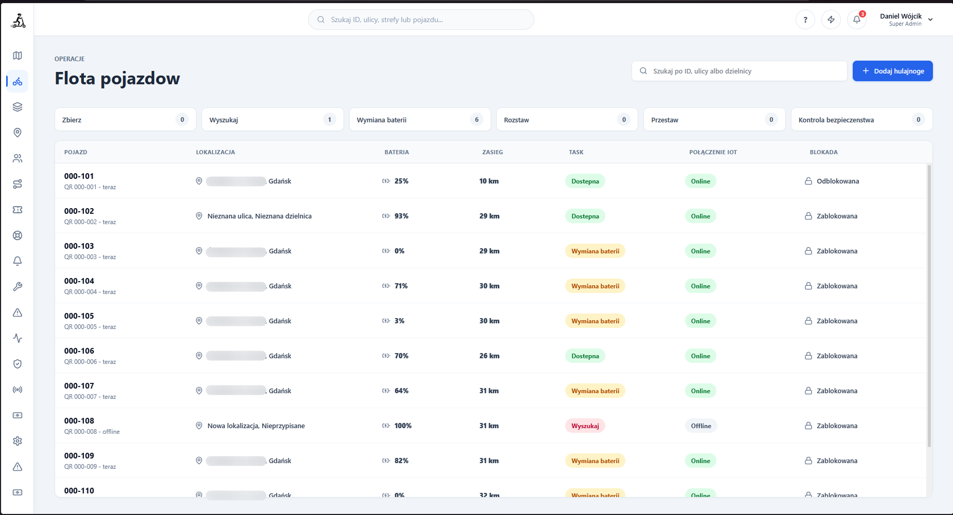
Task: Toggle the lock icon for vehicle 000-108
Action: click(808, 426)
